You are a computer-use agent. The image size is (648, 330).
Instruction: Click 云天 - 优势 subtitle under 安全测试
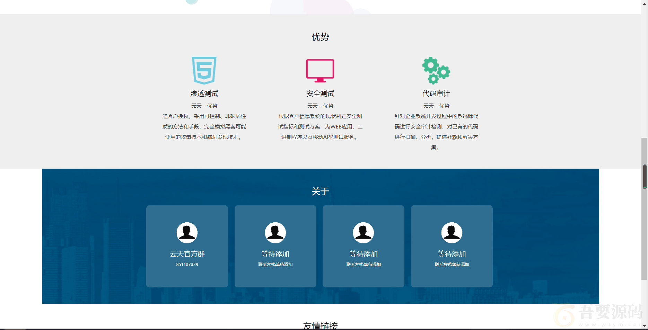[x=320, y=106]
